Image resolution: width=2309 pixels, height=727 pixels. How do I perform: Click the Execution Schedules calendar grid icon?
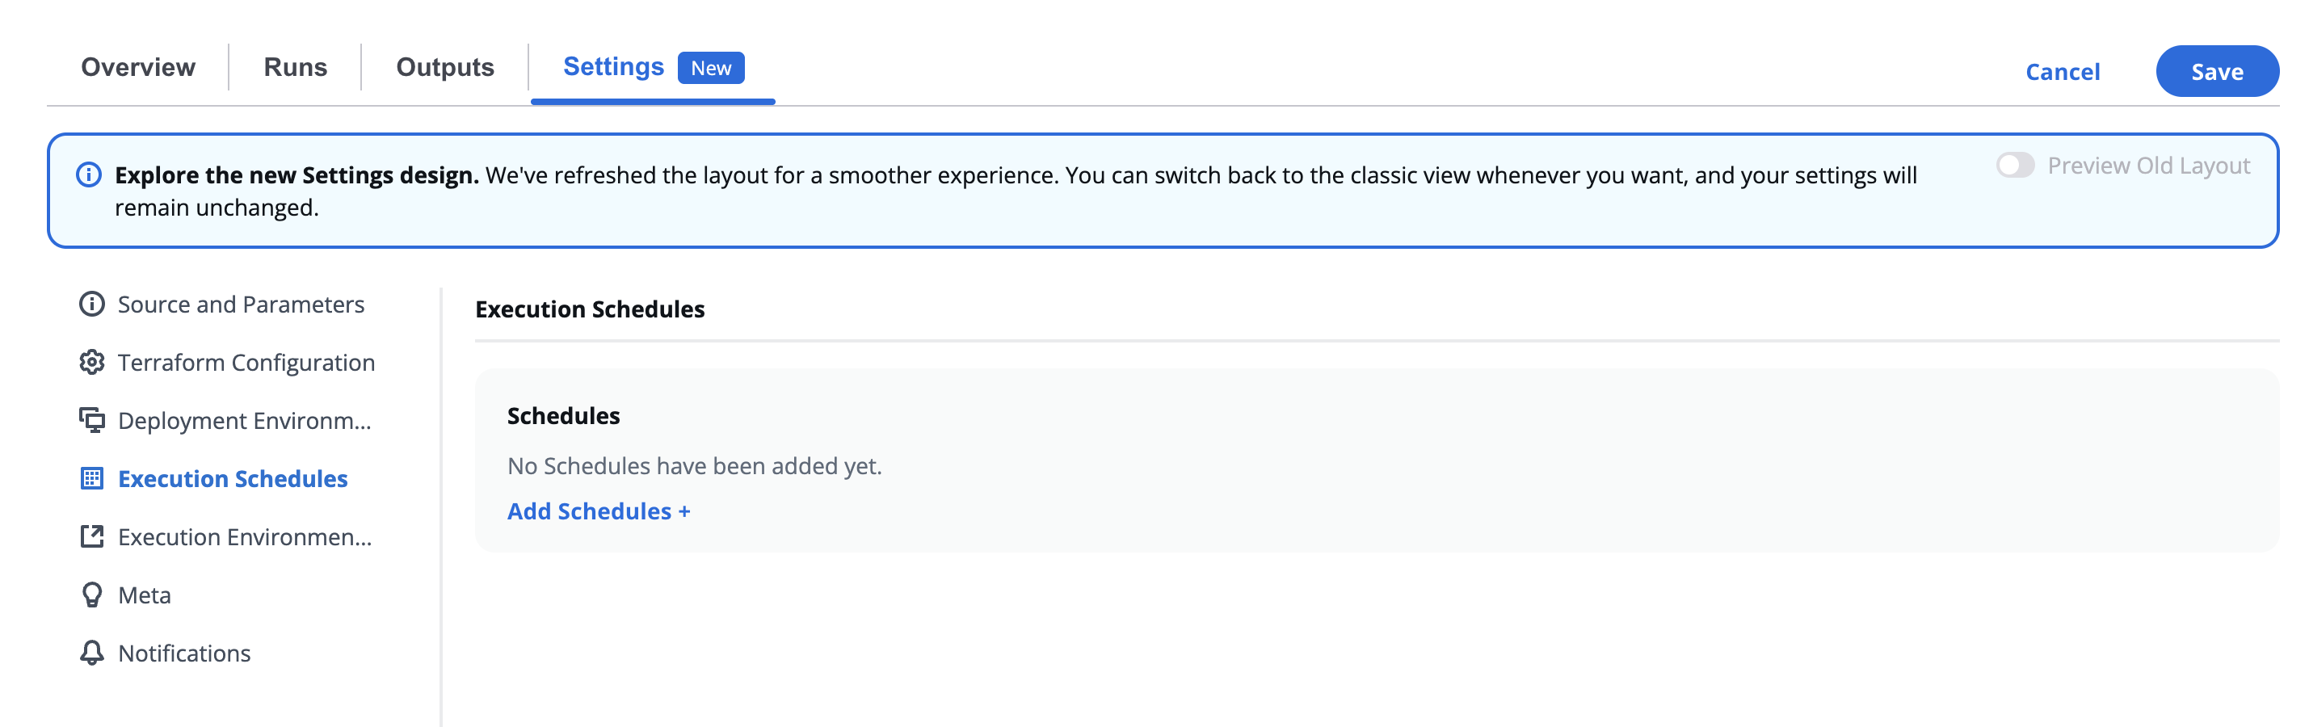[x=91, y=479]
